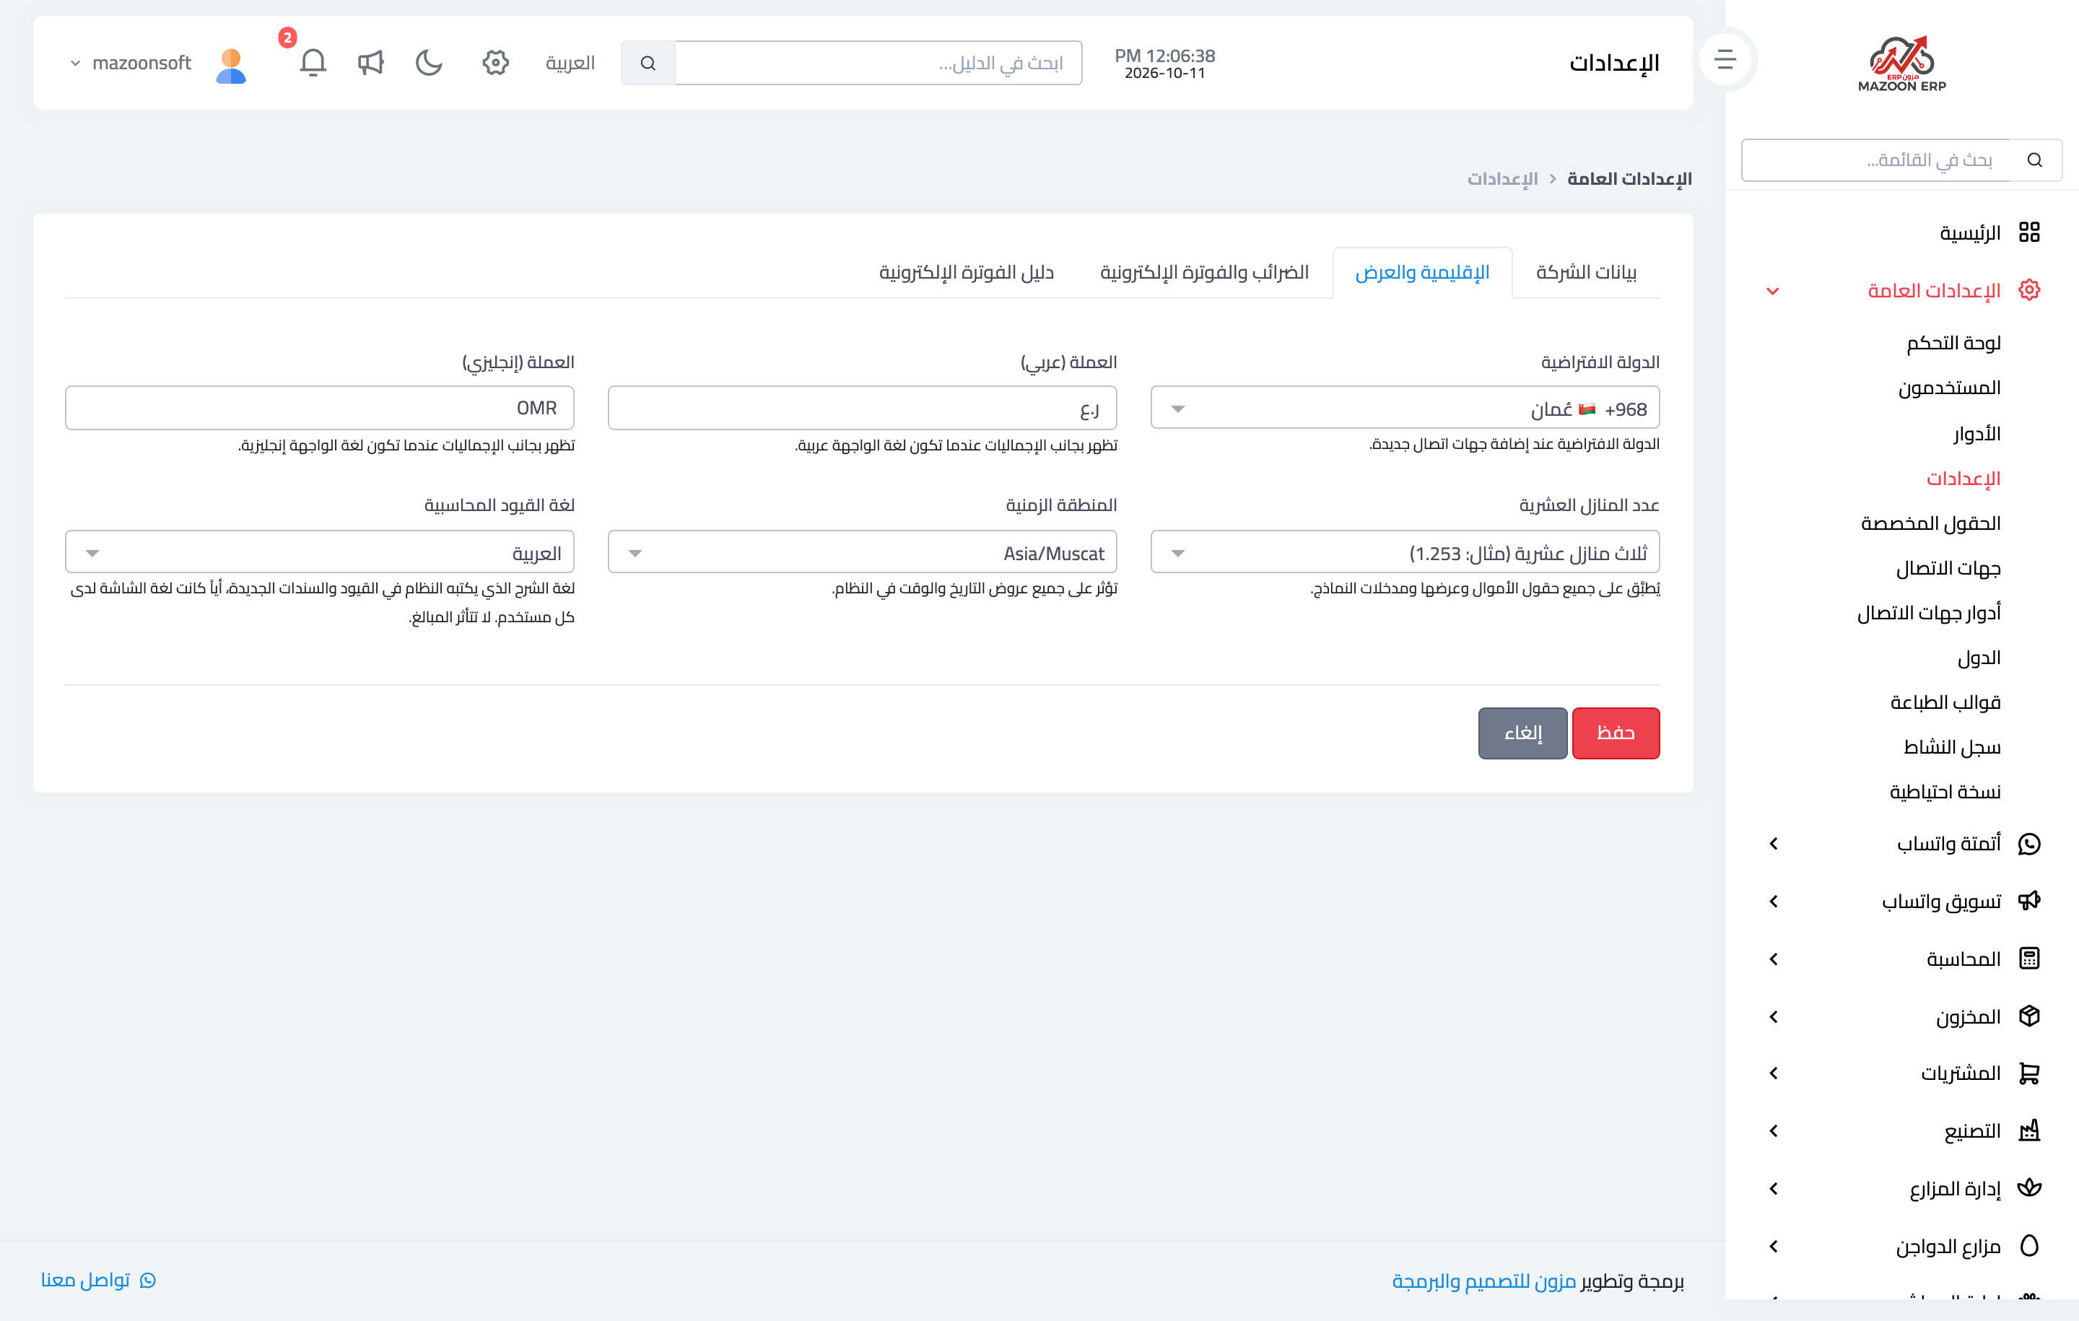
Task: Expand the أتمتة واتساب submenu
Action: coord(1774,844)
